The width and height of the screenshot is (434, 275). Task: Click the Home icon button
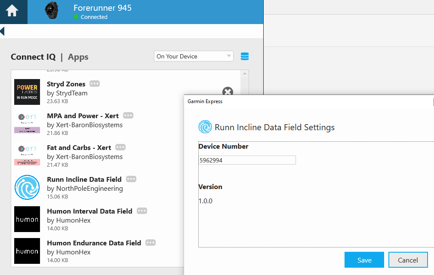tap(12, 12)
